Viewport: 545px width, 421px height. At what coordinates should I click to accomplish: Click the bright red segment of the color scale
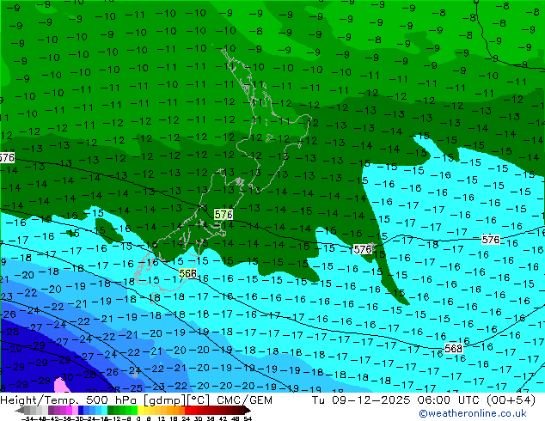coord(187,410)
